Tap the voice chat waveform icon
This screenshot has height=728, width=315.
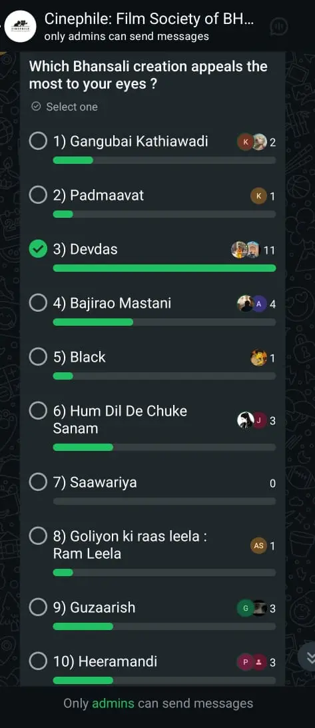coord(279,26)
